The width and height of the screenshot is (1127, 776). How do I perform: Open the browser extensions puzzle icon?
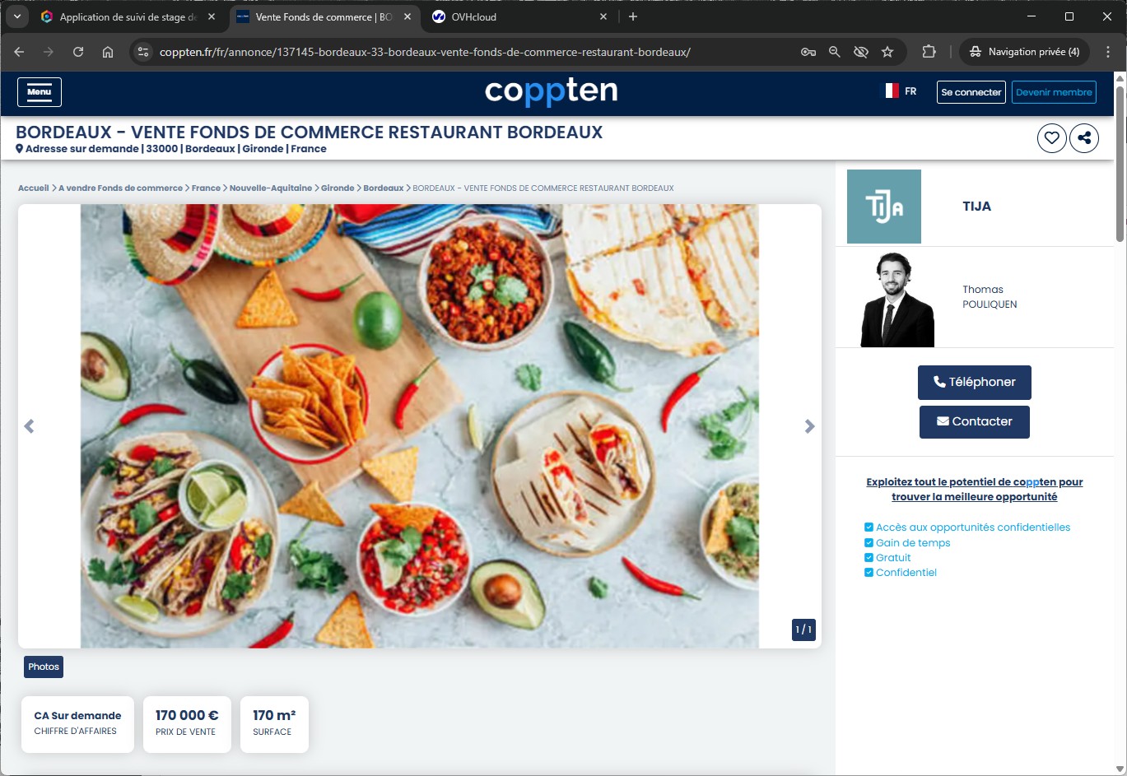pyautogui.click(x=929, y=52)
